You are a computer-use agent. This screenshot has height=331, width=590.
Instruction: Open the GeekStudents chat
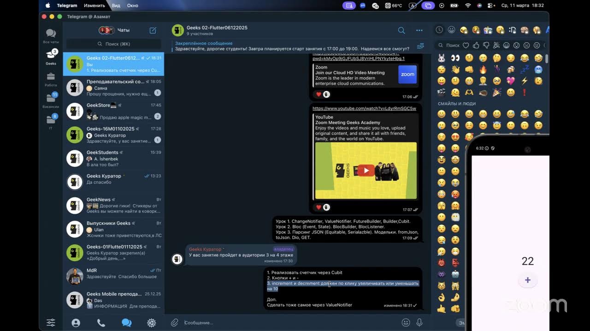[113, 158]
